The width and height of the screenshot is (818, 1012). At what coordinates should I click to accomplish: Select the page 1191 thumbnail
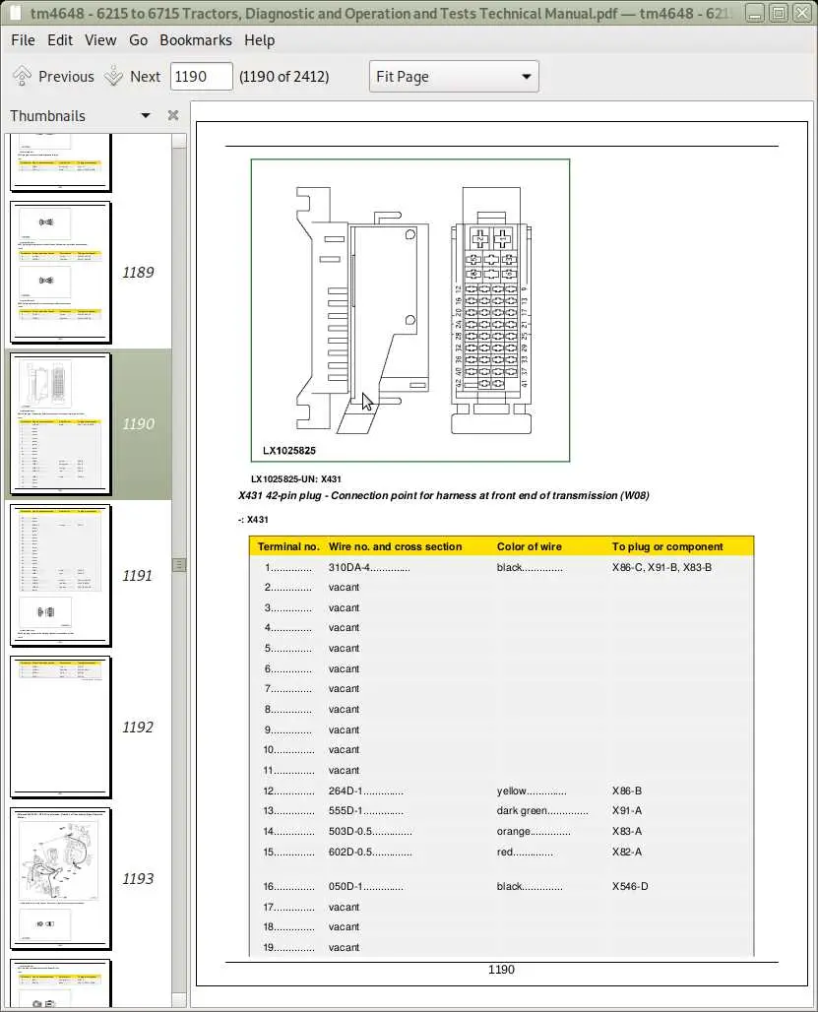coord(61,576)
